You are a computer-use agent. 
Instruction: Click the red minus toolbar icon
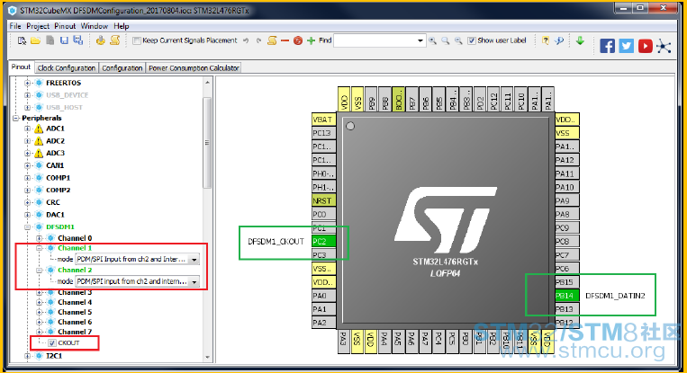pyautogui.click(x=285, y=40)
